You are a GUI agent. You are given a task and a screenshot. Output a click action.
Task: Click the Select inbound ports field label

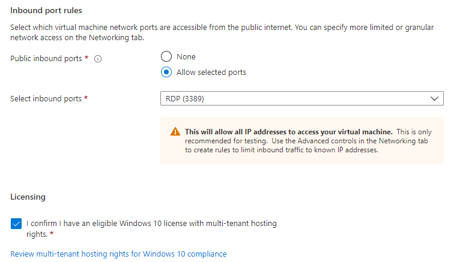46,99
